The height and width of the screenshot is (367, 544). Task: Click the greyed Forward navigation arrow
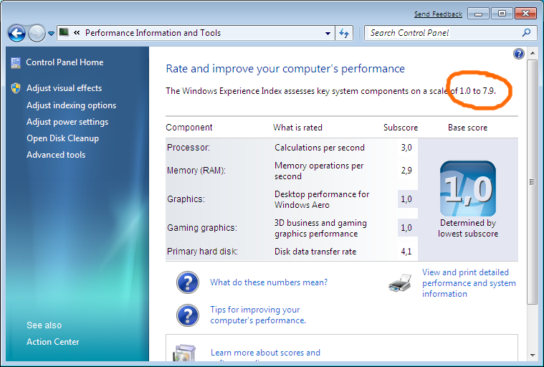[x=37, y=33]
